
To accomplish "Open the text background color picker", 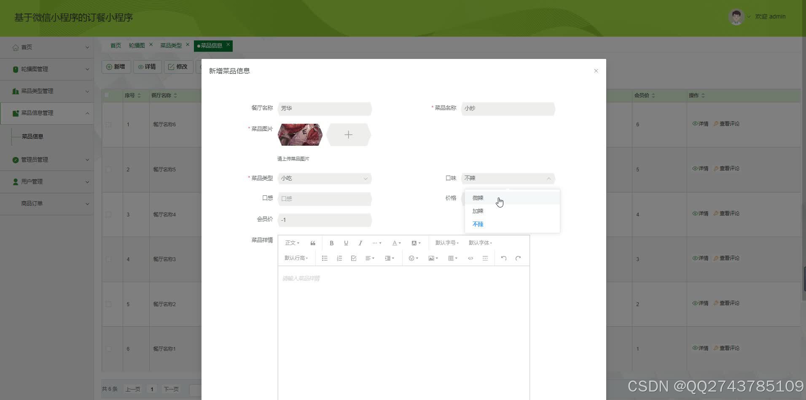I will click(416, 243).
